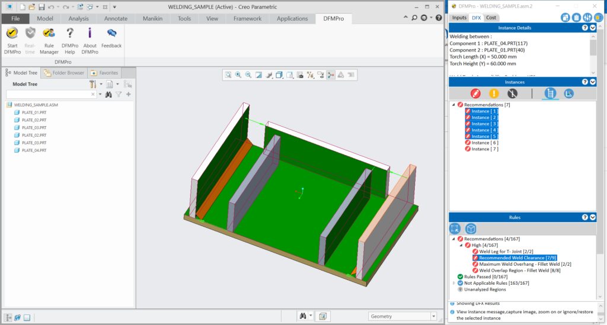Click the camera snapshot icon in graphics toolbar
607x325 pixels.
pyautogui.click(x=300, y=75)
